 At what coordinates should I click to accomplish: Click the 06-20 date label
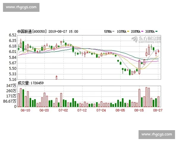coord(44,110)
